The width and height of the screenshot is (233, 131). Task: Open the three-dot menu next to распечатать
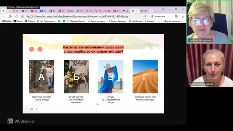coord(169,16)
